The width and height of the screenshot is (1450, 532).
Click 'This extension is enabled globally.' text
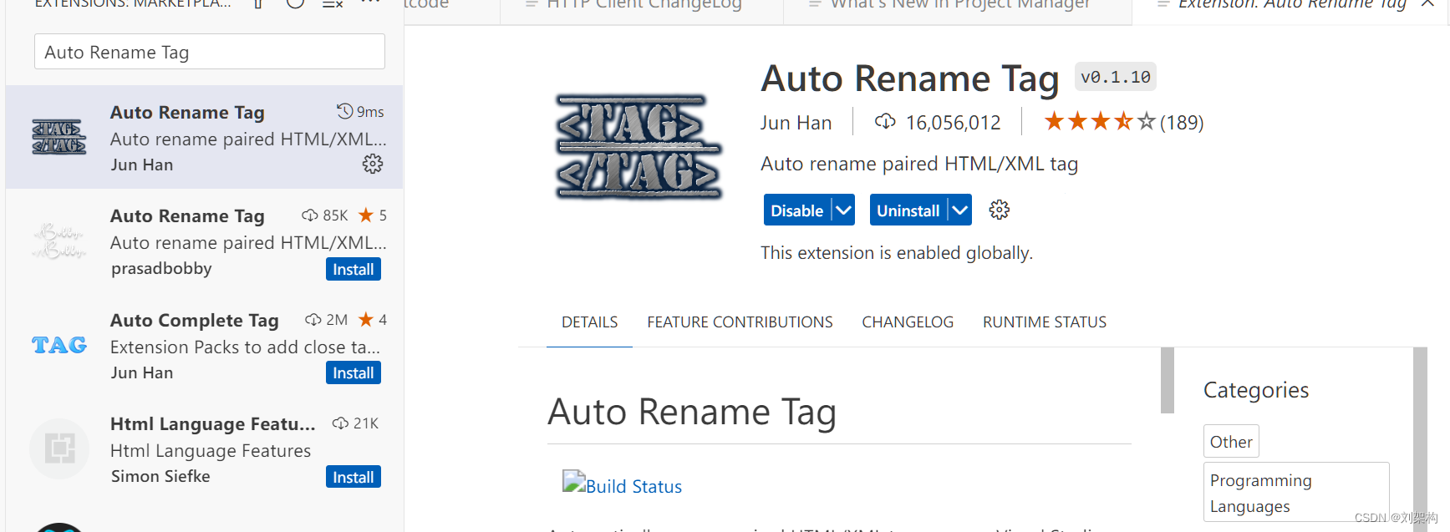(x=897, y=253)
